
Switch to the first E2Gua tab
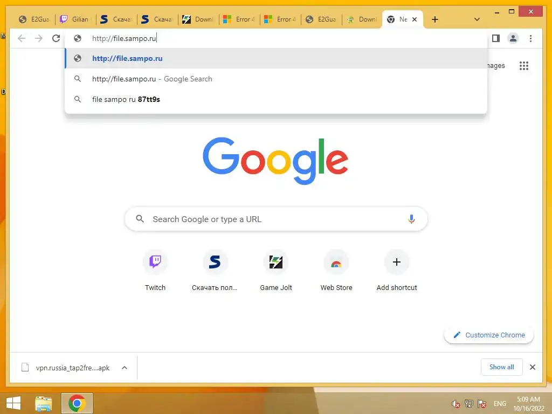34,19
